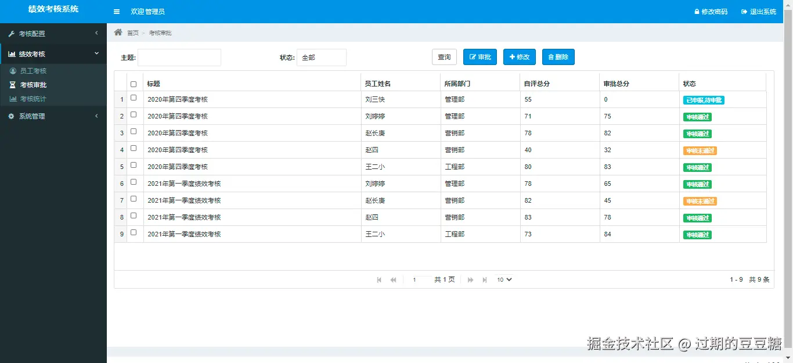Check the checkbox for row 1 刘三快
Image resolution: width=793 pixels, height=363 pixels.
(134, 99)
